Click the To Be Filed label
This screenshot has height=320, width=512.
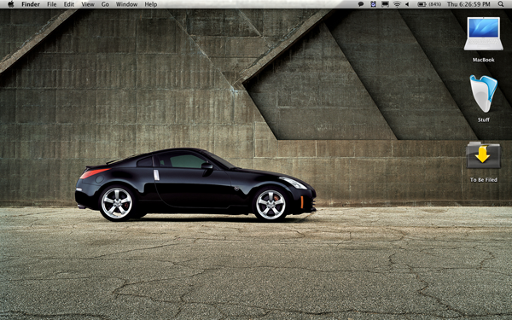point(484,179)
